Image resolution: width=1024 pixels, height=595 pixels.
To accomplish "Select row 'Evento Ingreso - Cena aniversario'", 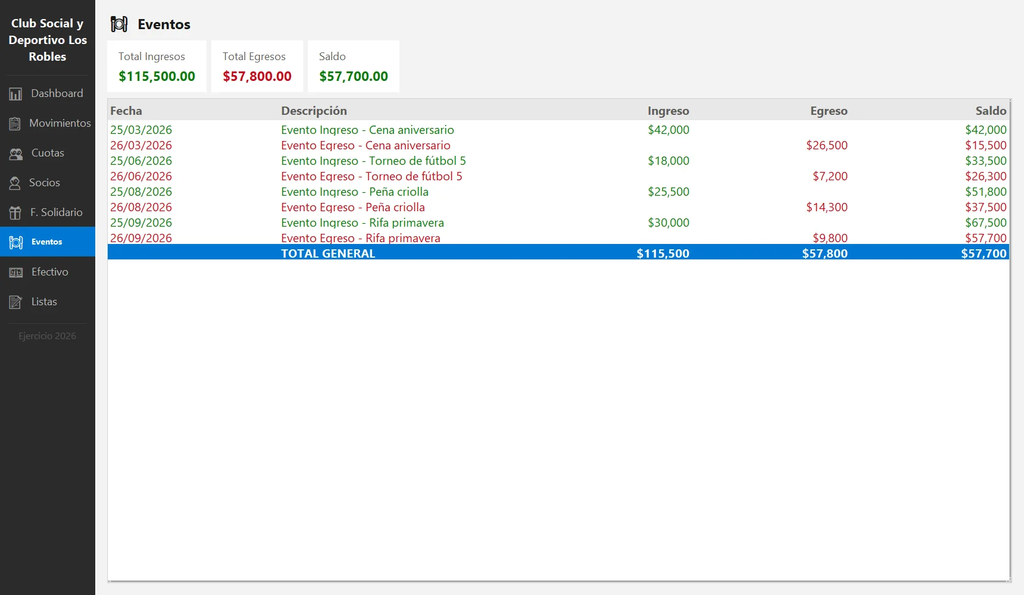I will [x=558, y=130].
